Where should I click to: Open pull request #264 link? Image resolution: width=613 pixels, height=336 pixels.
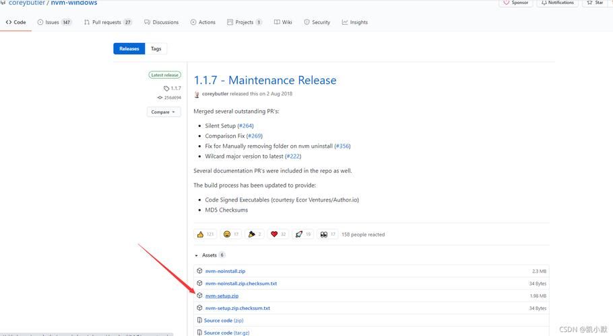[246, 126]
